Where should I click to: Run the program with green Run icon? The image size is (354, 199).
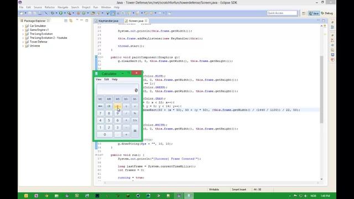tap(61, 13)
